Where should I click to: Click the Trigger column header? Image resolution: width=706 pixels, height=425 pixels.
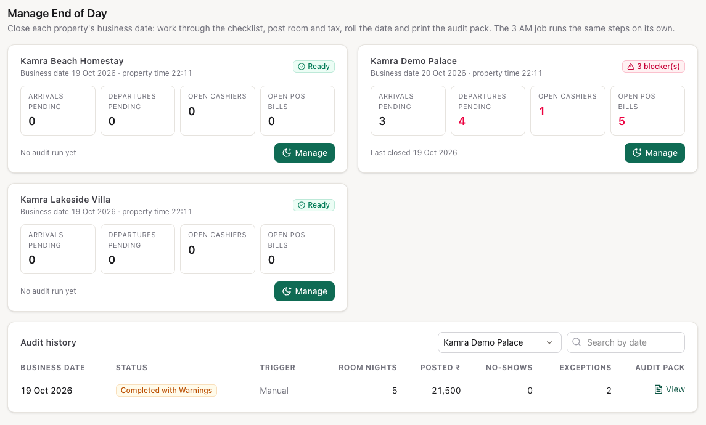277,368
